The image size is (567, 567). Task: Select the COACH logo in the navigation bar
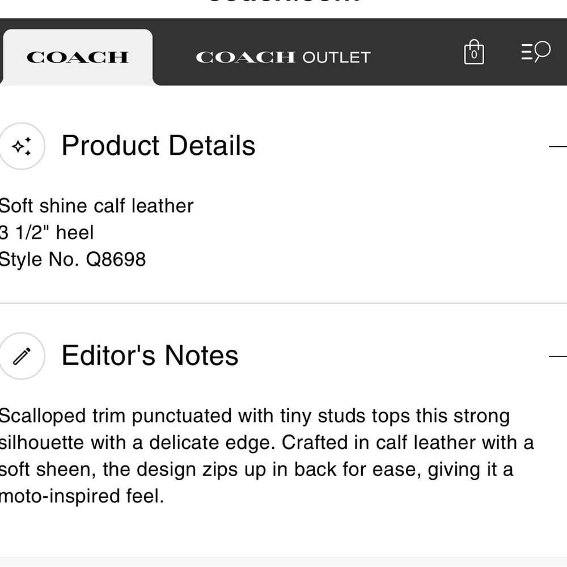[78, 56]
